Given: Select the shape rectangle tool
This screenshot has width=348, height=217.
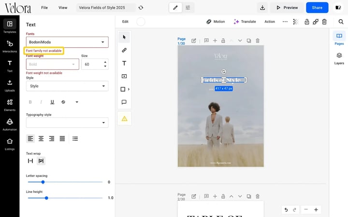Looking at the screenshot, I should coord(123,89).
